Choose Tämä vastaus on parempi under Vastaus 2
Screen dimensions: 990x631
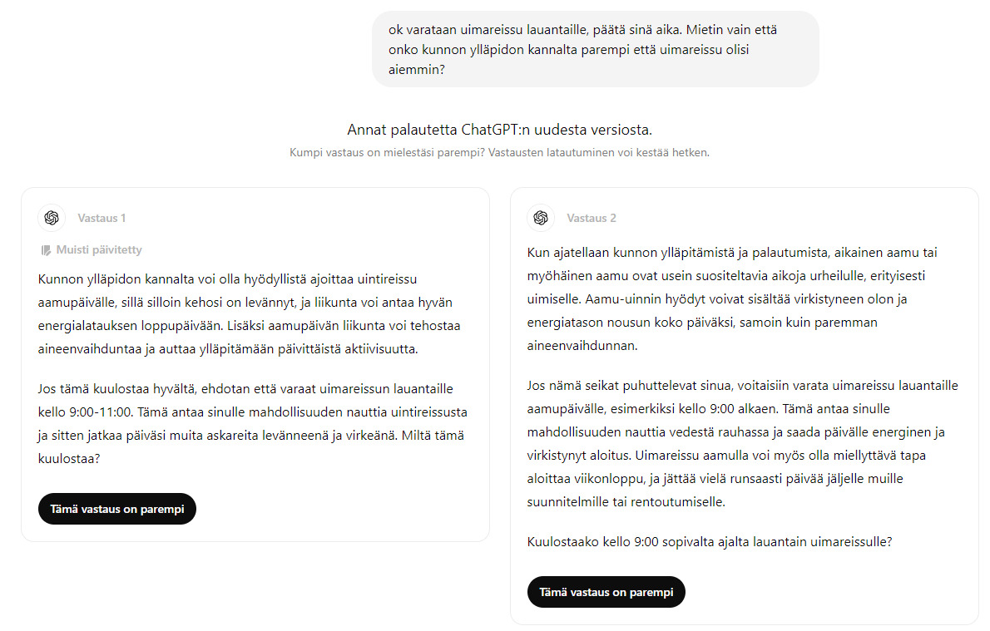tap(606, 593)
